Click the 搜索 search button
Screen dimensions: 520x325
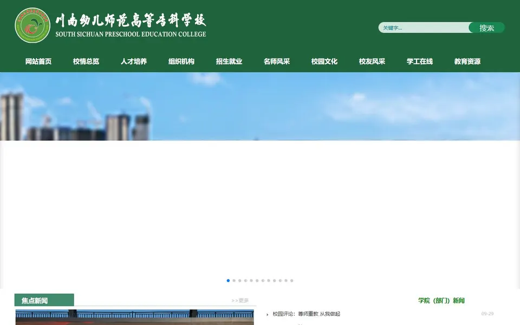486,28
